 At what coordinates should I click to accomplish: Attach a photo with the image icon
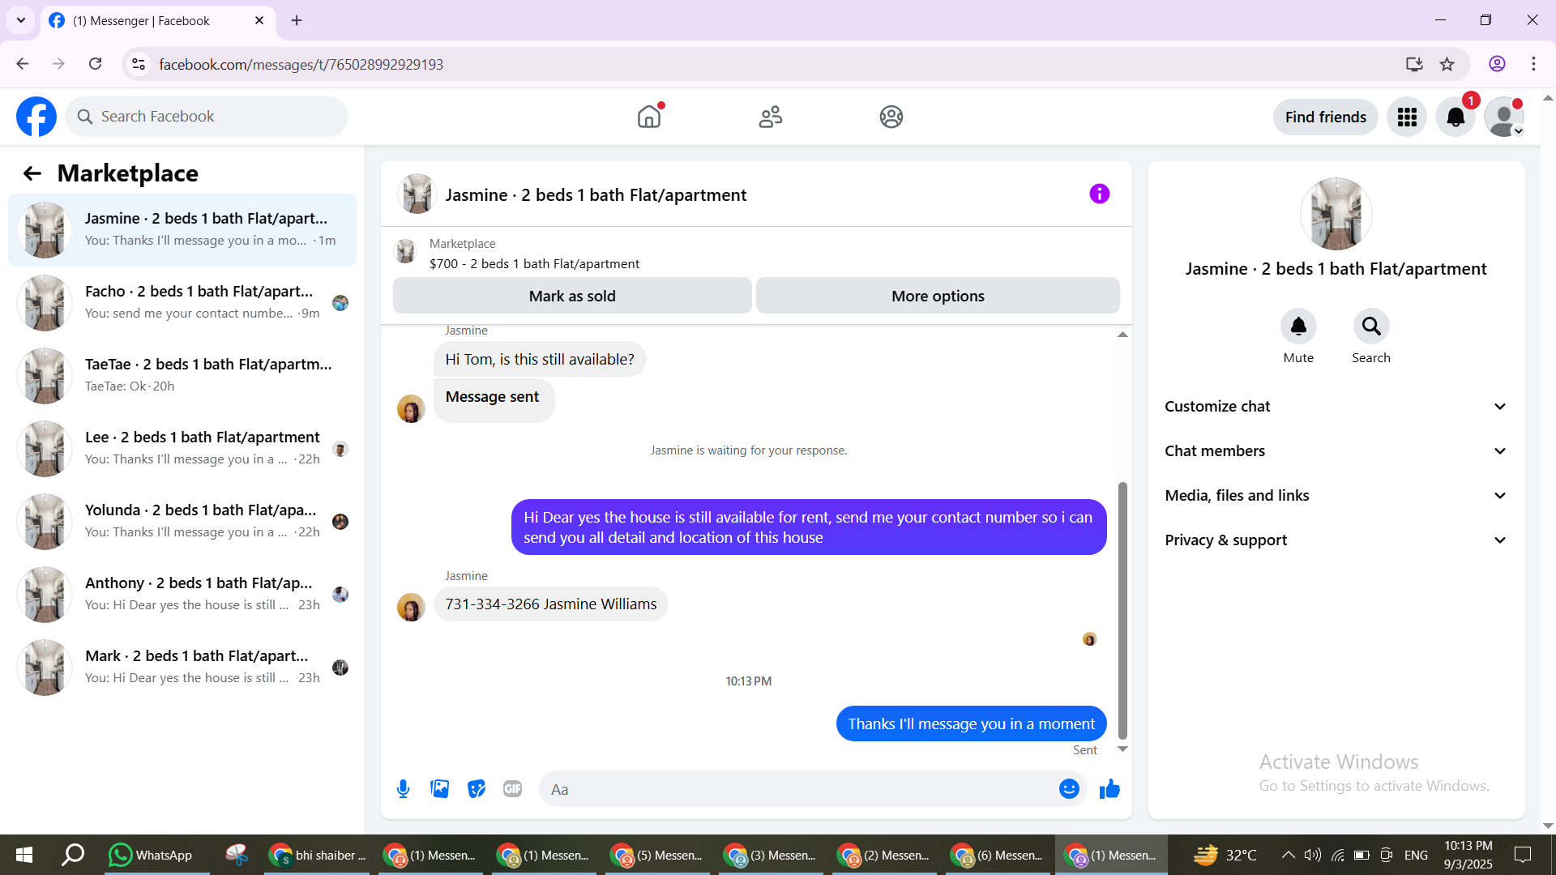[440, 789]
